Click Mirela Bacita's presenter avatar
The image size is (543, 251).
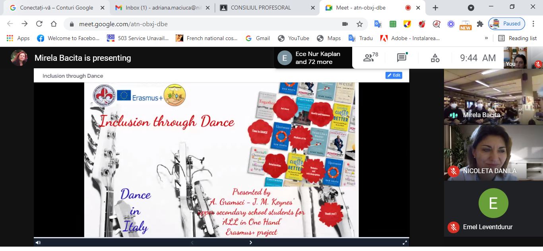tap(19, 58)
